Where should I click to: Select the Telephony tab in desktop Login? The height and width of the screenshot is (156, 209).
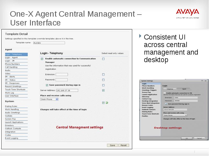pos(170,89)
